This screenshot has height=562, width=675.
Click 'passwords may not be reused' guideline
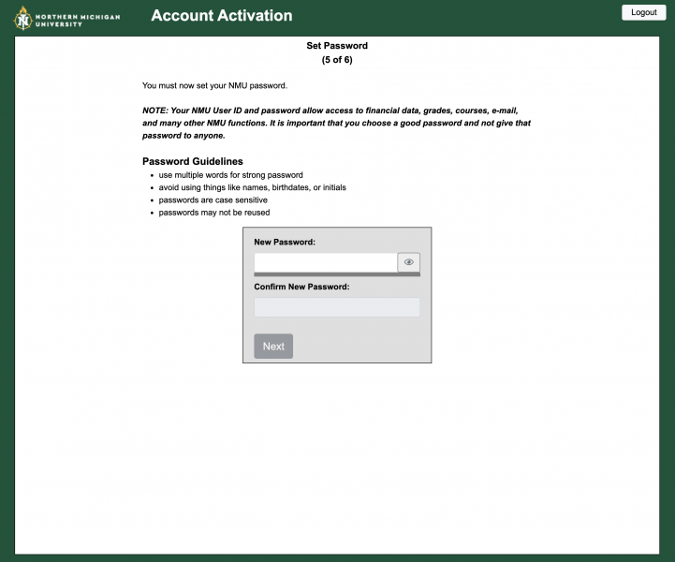tap(214, 213)
